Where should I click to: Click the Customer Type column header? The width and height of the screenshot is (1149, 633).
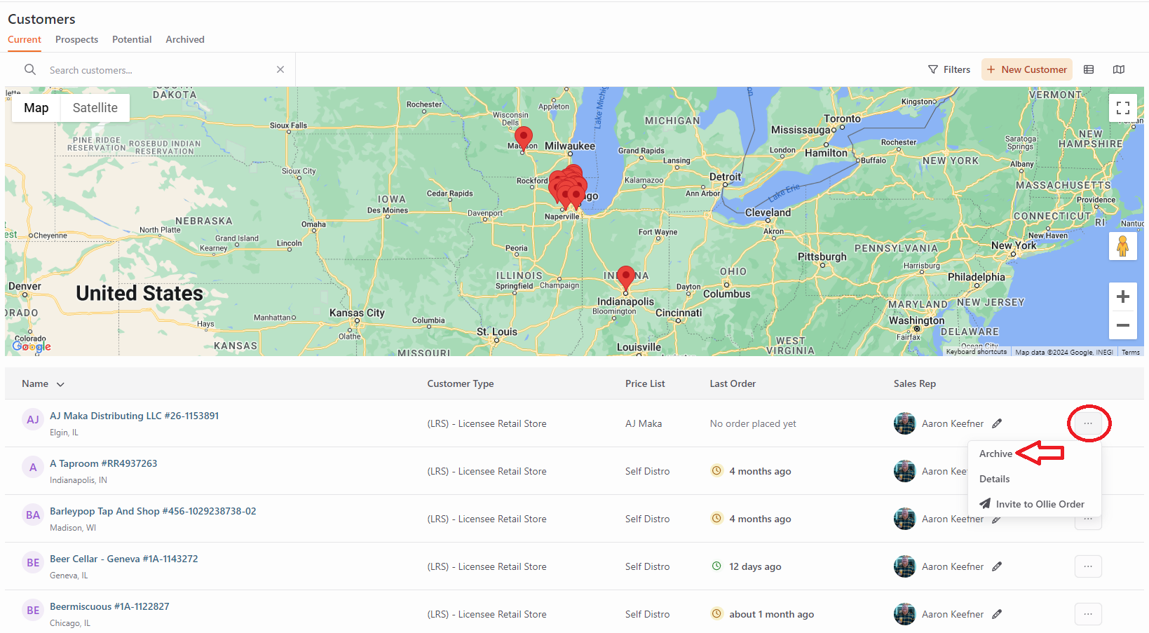pyautogui.click(x=461, y=383)
